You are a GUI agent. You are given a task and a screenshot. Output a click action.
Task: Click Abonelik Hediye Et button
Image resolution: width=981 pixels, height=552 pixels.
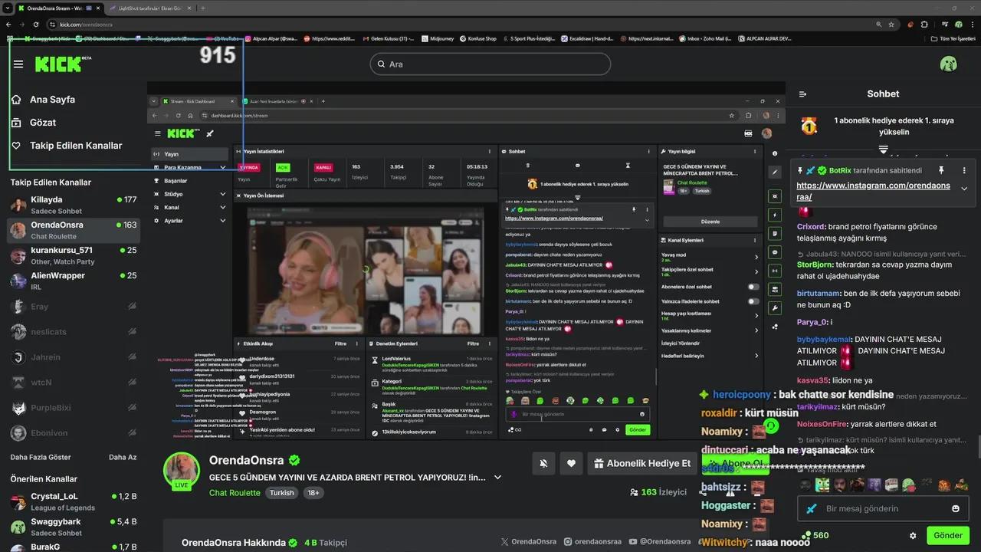[642, 463]
